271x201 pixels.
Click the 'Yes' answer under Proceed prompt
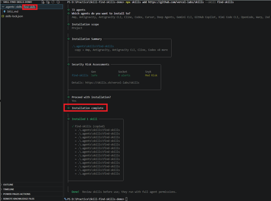click(74, 101)
